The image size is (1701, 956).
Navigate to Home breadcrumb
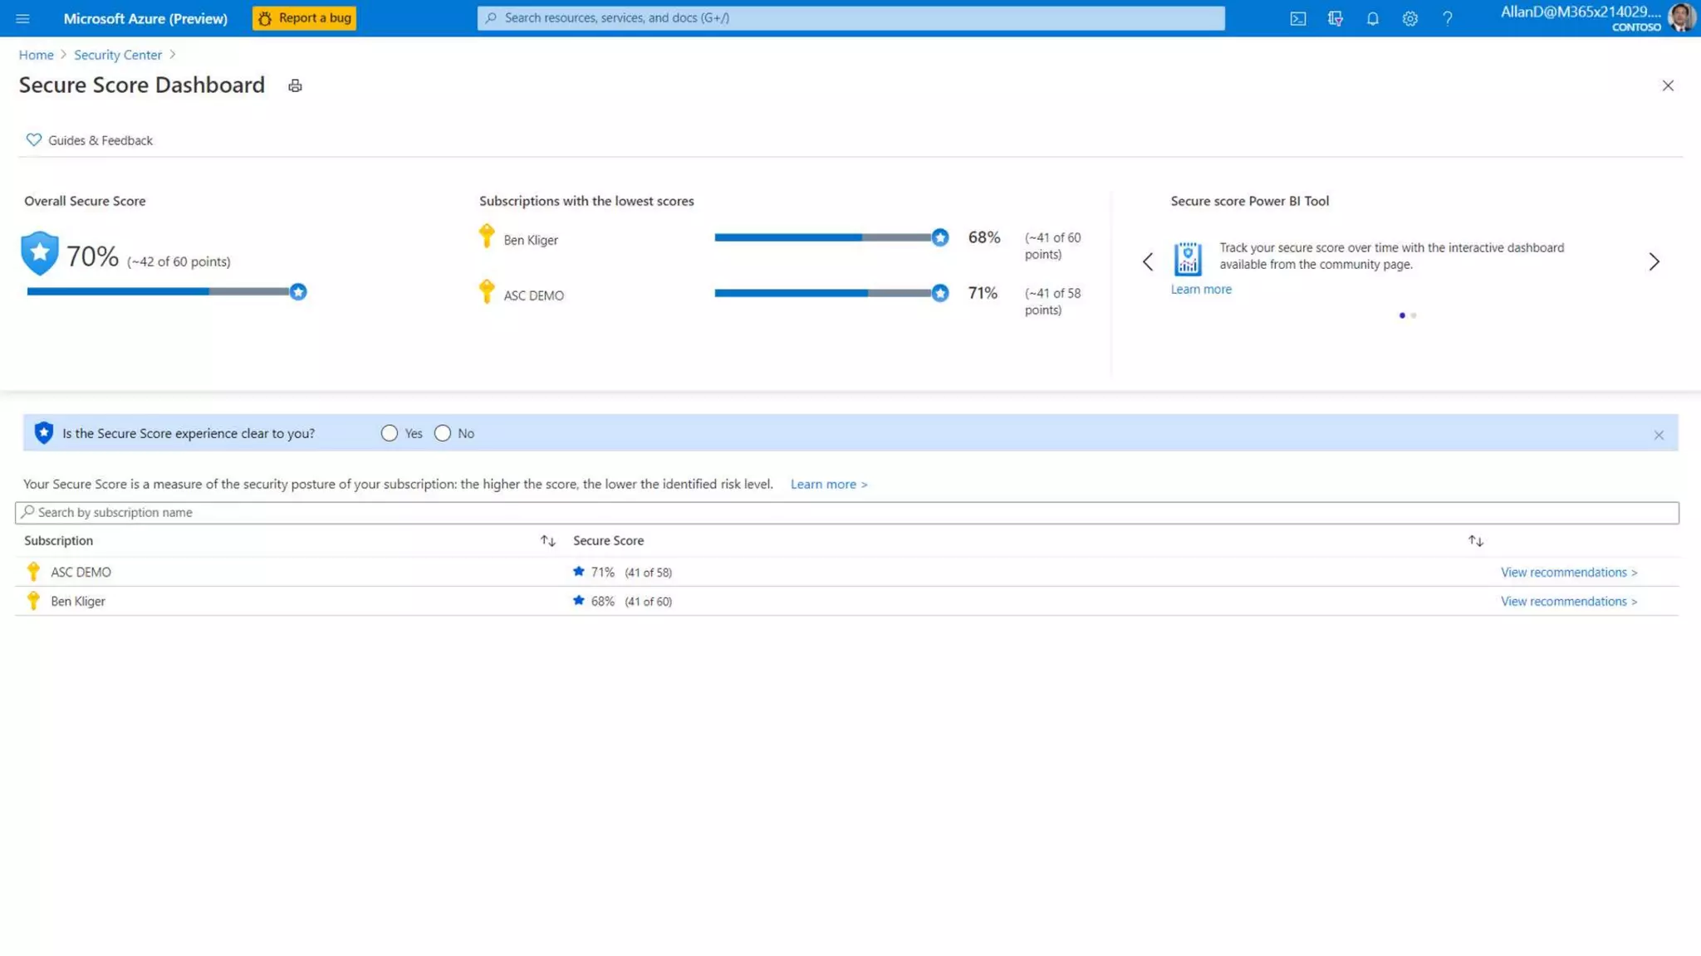36,55
